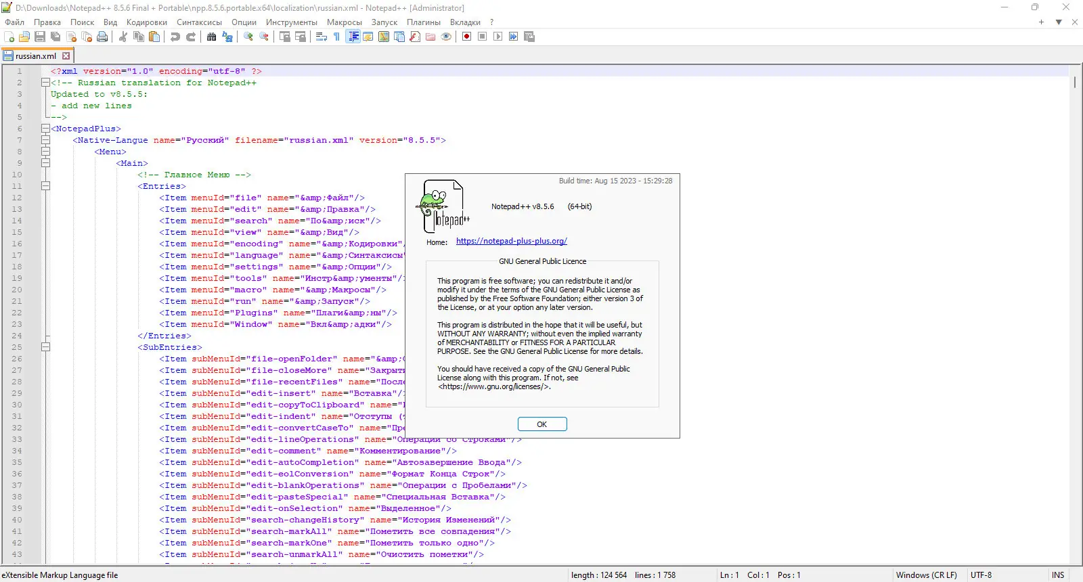Screen dimensions: 1083x582
Task: Show the Document Map panel icon
Action: [384, 37]
